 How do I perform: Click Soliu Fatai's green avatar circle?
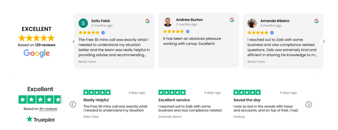[x=83, y=23]
